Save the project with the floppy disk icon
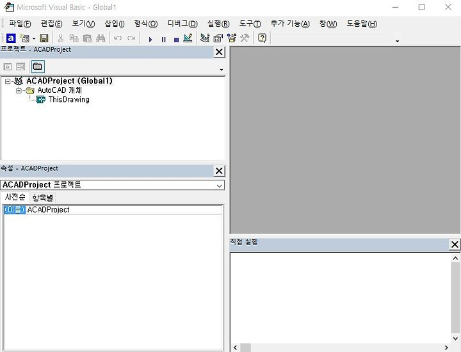 tap(44, 38)
